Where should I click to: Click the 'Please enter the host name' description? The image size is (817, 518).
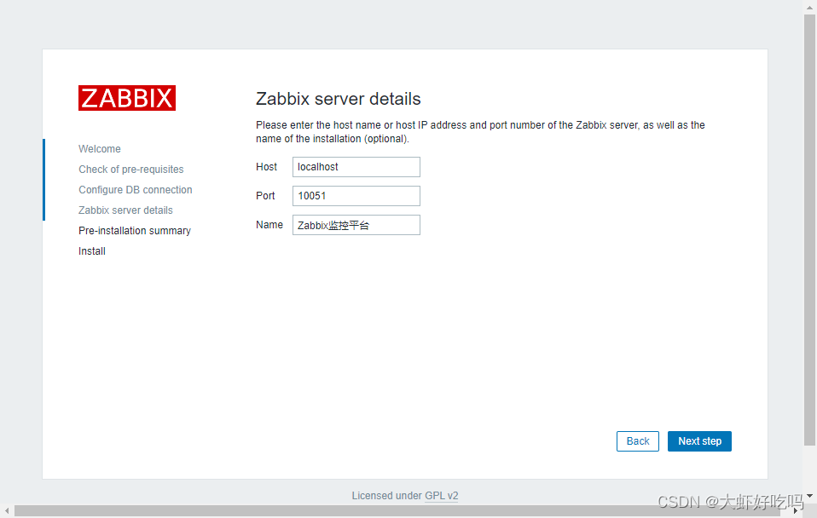pyautogui.click(x=480, y=132)
